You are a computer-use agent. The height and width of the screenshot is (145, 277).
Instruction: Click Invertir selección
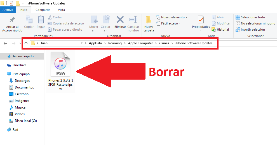pyautogui.click(x=250, y=30)
